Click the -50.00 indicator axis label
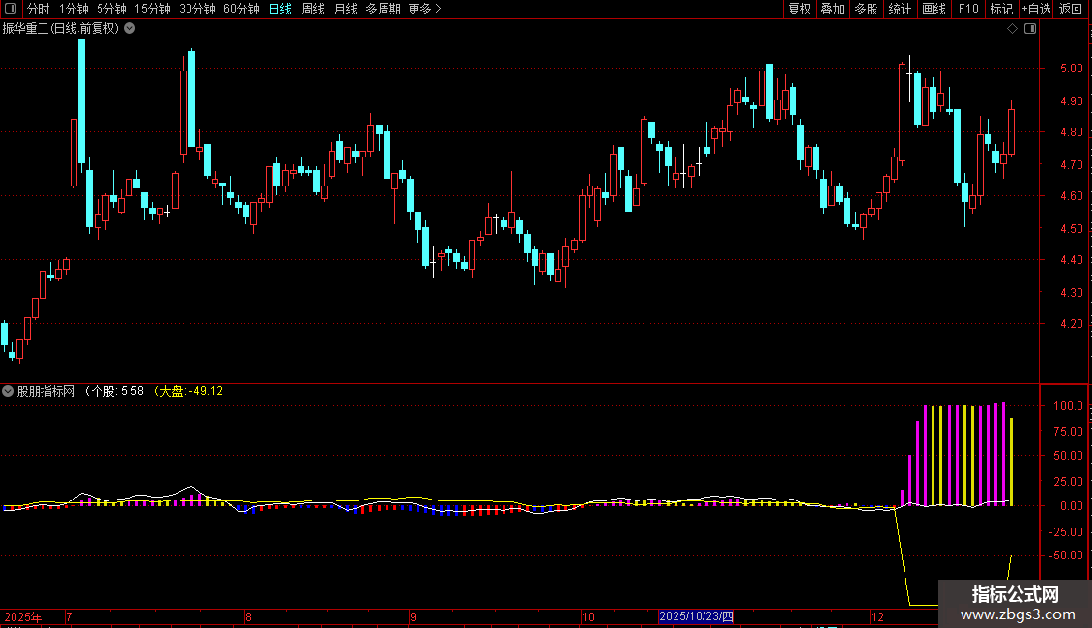The height and width of the screenshot is (628, 1092). point(1067,556)
